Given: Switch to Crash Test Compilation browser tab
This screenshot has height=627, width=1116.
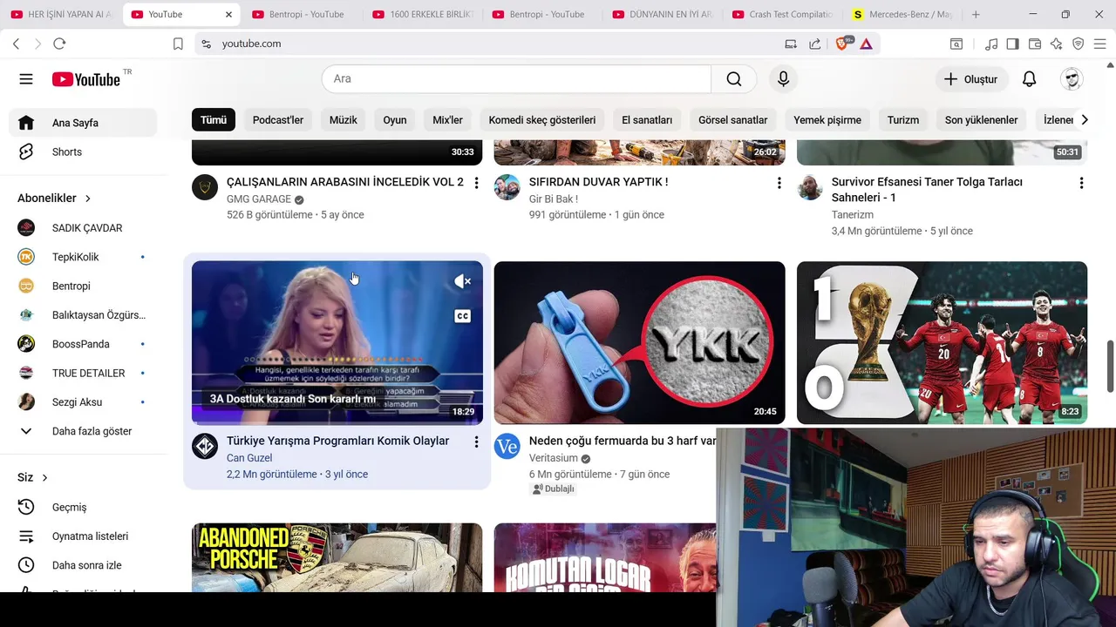Looking at the screenshot, I should pos(783,15).
